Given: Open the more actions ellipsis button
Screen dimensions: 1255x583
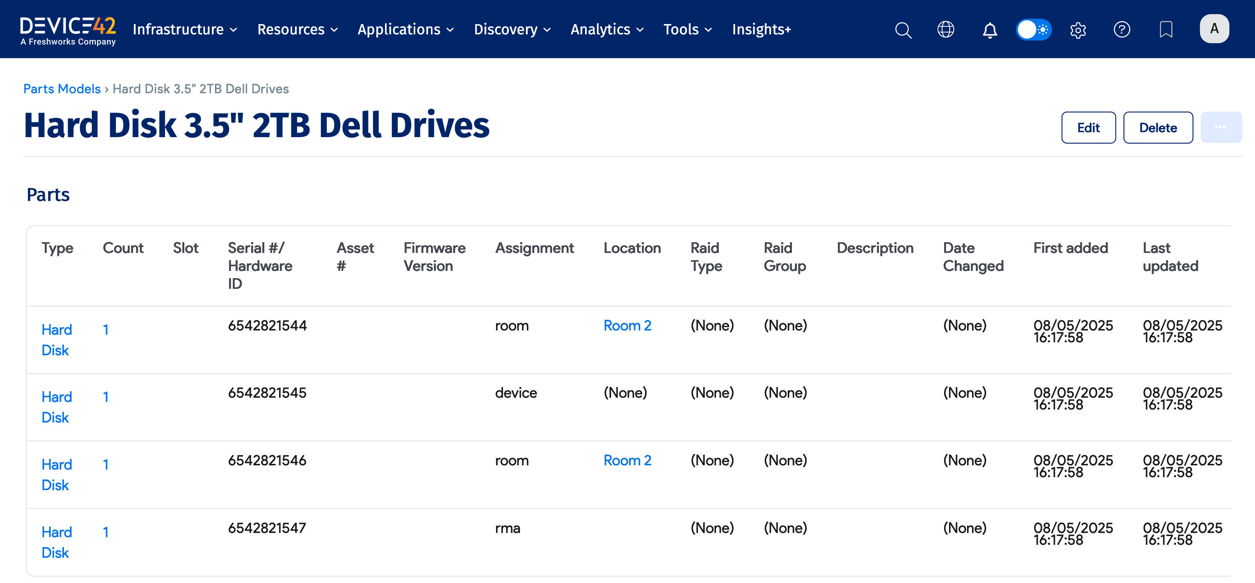Looking at the screenshot, I should coord(1221,128).
